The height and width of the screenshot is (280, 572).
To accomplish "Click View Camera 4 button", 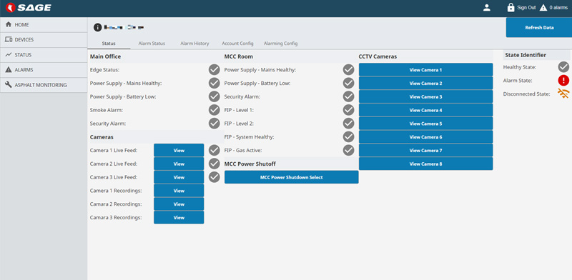I will point(425,110).
